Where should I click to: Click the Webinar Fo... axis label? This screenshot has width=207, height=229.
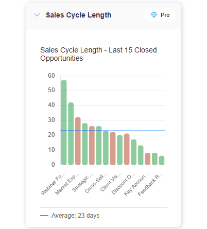53,184
